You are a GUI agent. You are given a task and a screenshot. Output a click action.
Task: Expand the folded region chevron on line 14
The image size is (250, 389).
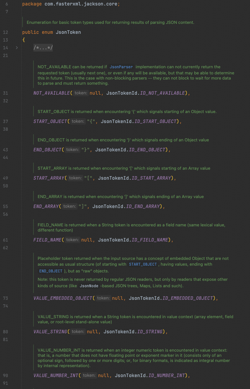tap(17, 48)
